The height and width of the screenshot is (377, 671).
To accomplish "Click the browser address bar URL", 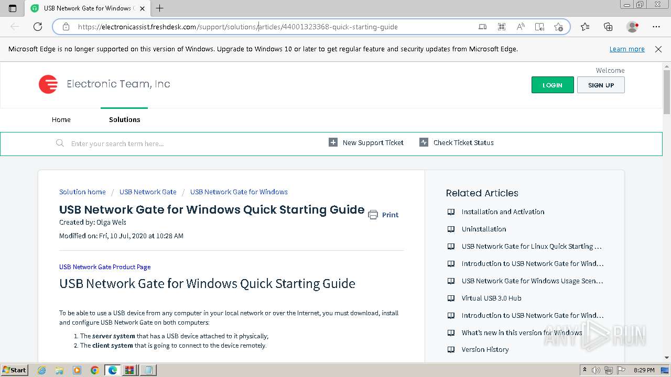I will 238,27.
